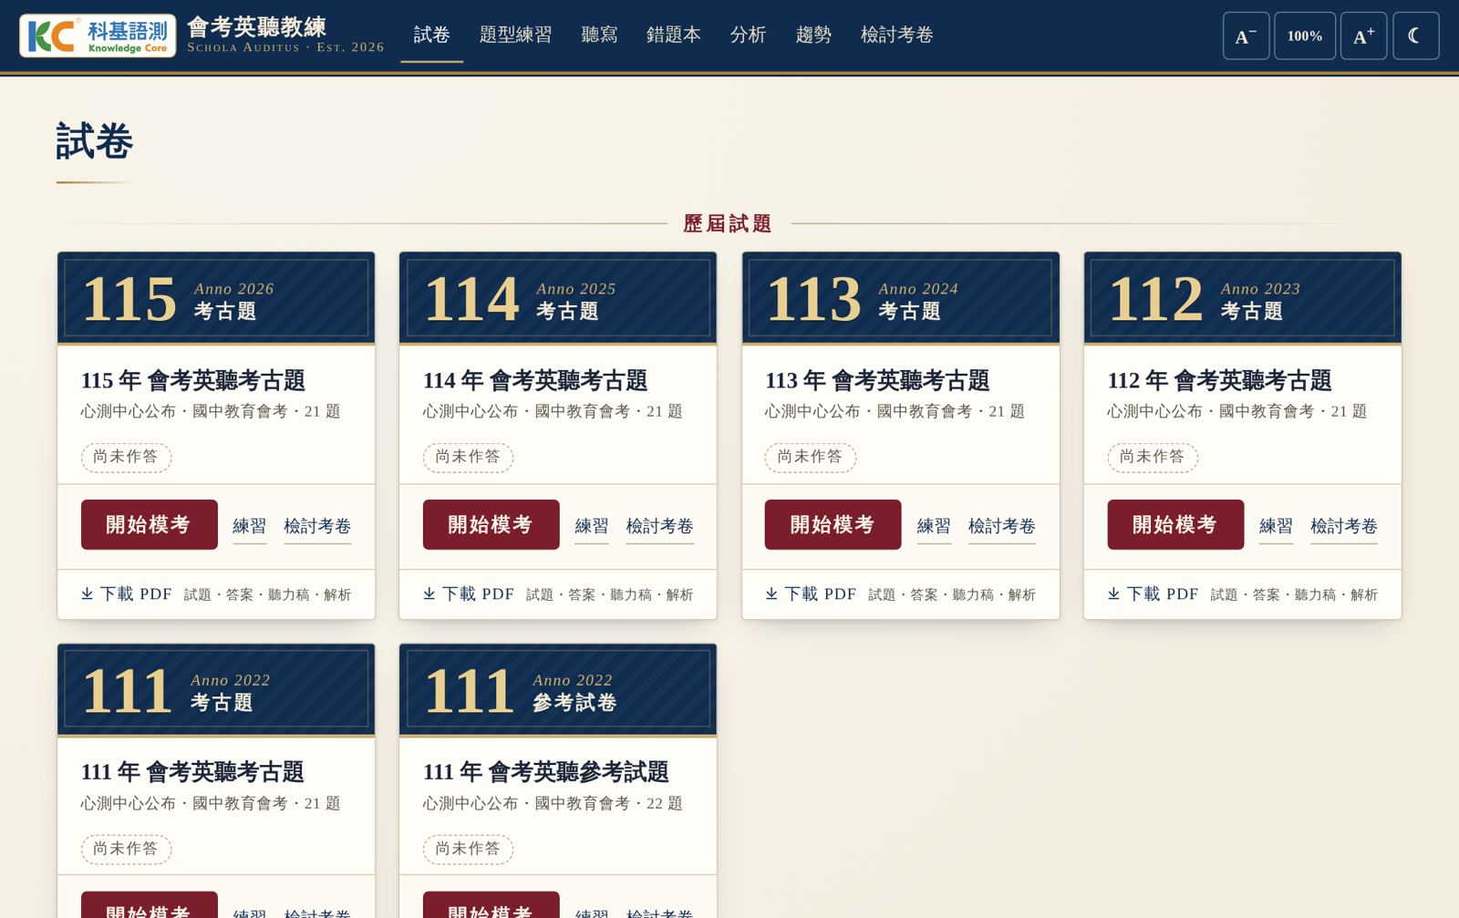Screen dimensions: 1459x918
Task: Open the 錯題本 tab
Action: [674, 35]
